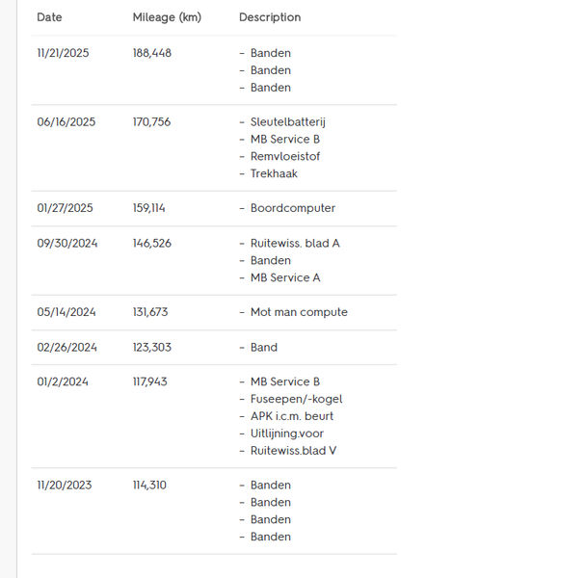Screen dimensions: 585x578
Task: Click the Mot man compute entry
Action: point(299,312)
